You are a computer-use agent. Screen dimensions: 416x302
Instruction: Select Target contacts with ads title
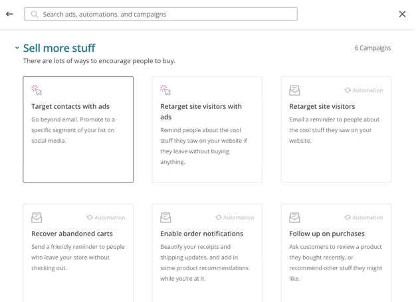[x=70, y=106]
